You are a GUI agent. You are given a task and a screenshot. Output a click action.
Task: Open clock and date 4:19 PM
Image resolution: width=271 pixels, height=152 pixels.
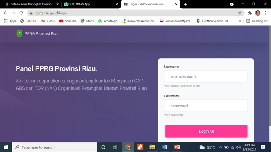[249, 147]
